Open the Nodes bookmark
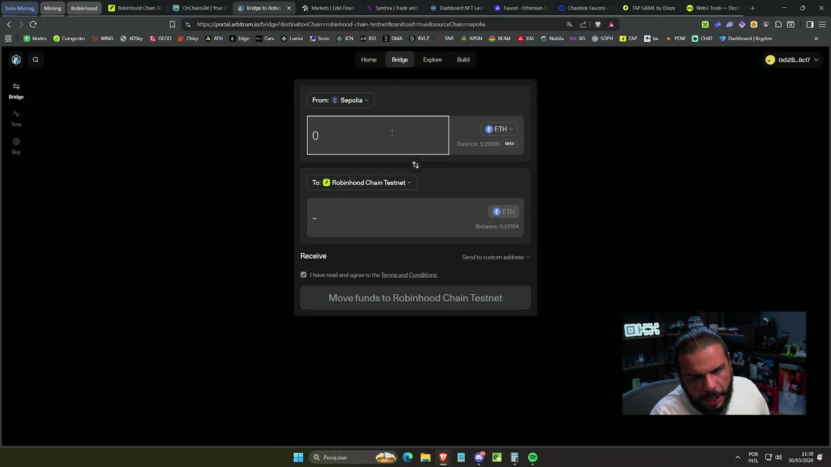Screen dimensions: 831x467 pyautogui.click(x=35, y=38)
